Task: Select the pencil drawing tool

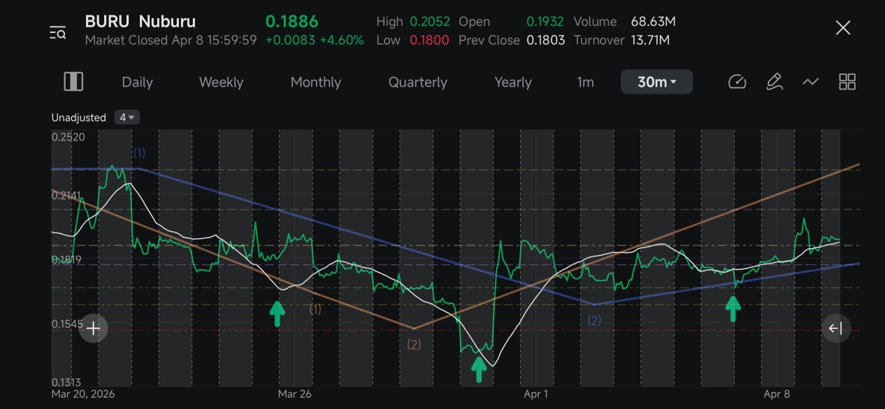Action: click(x=774, y=82)
